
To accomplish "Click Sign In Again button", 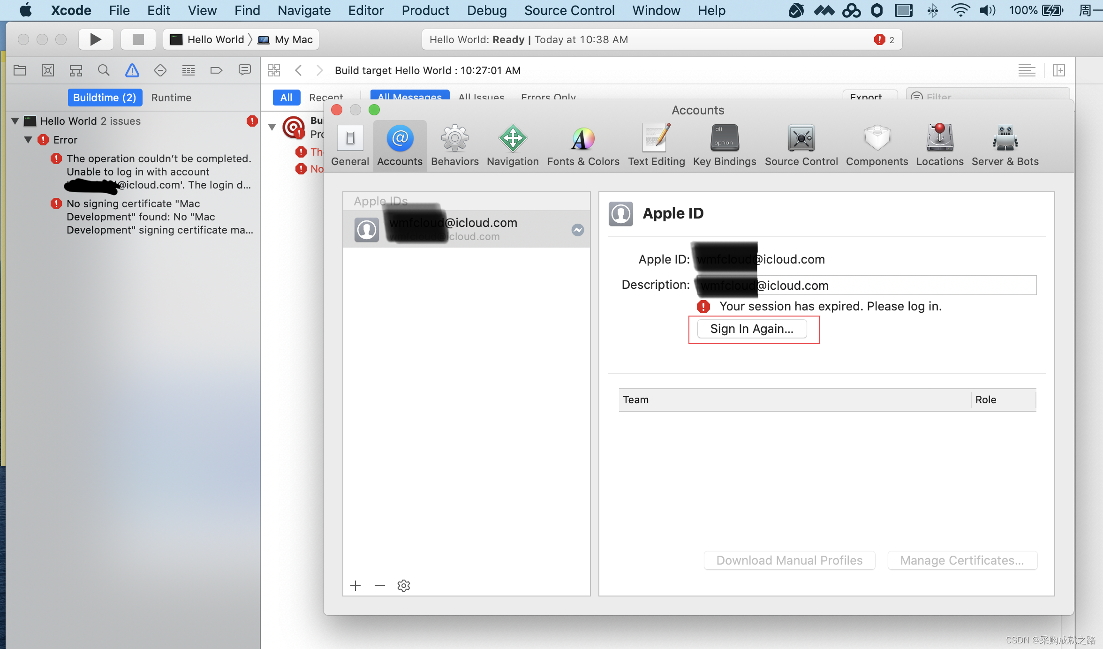I will (752, 329).
